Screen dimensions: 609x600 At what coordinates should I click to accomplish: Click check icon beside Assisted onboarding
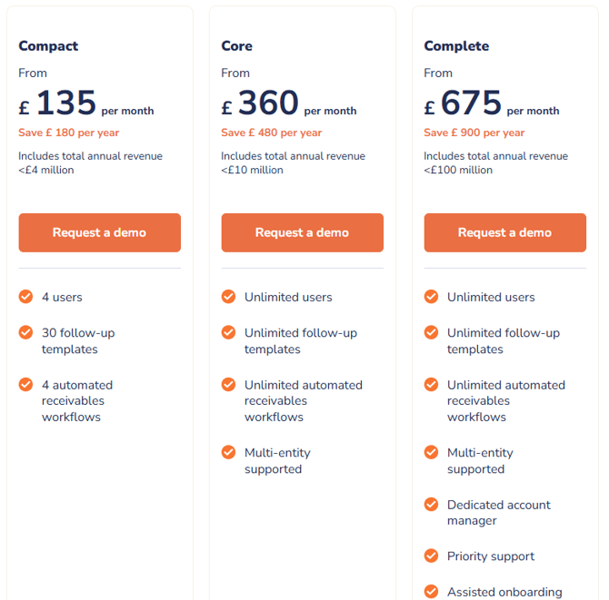[x=431, y=591]
